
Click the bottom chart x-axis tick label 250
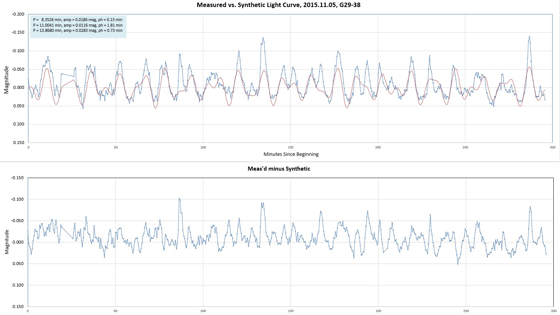(466, 311)
